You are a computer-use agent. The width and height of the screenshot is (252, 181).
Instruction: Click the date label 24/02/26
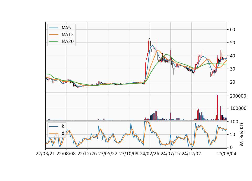click(150, 154)
